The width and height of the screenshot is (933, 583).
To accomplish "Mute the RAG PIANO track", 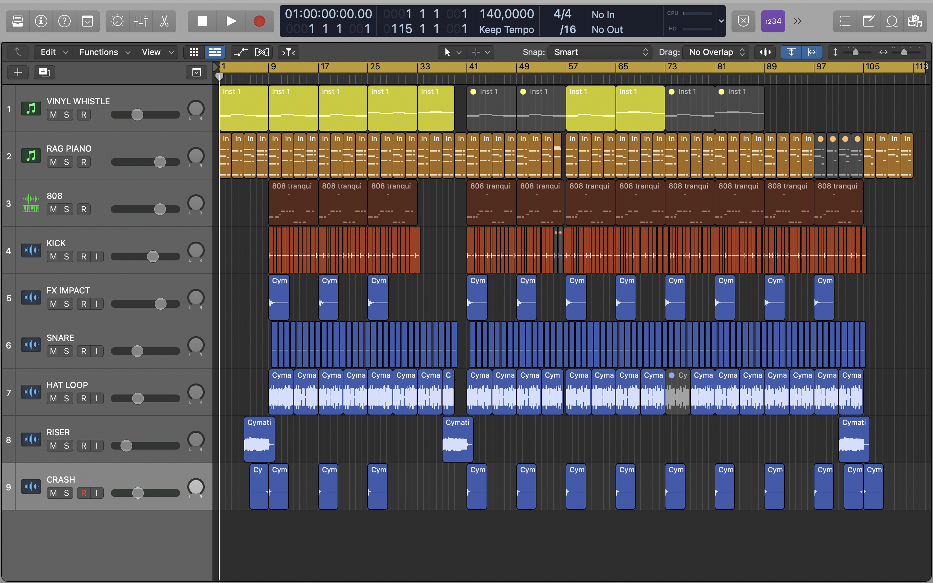I will pos(53,162).
